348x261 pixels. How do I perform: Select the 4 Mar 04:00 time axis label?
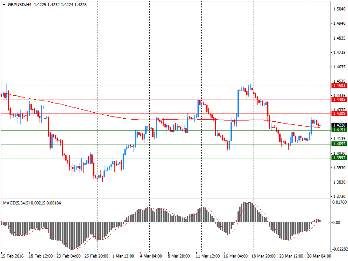point(151,256)
